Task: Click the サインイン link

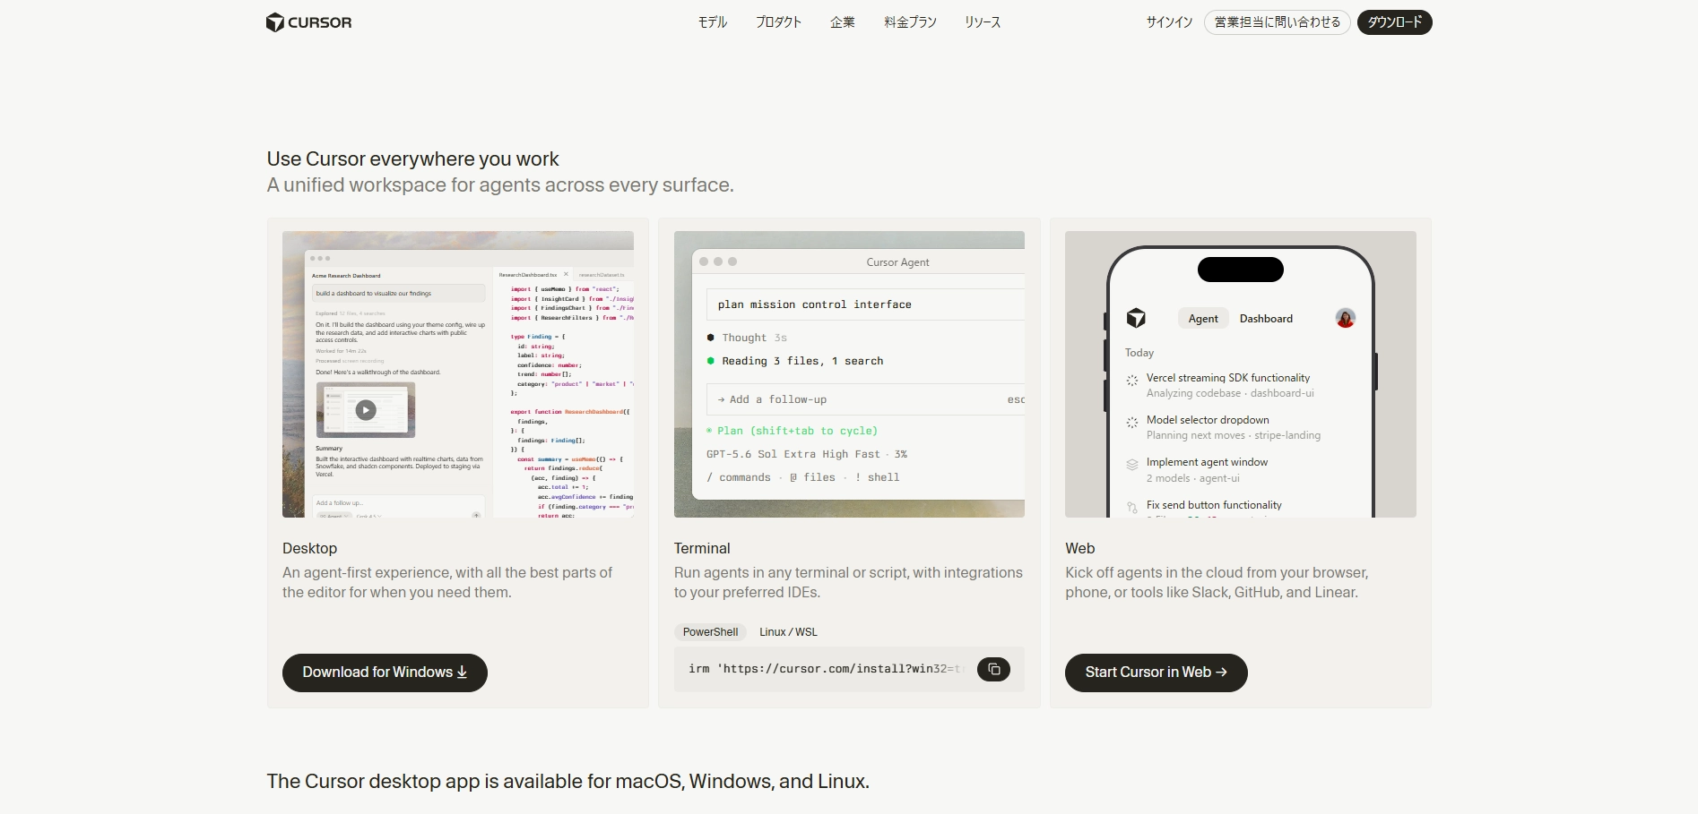Action: (x=1169, y=22)
